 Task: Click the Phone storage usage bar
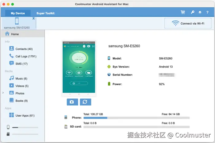coord(136,118)
